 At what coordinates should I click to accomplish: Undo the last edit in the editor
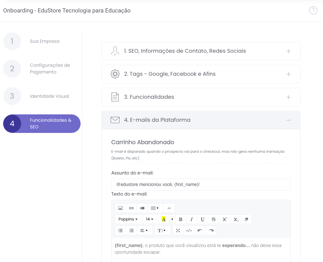pos(200,230)
